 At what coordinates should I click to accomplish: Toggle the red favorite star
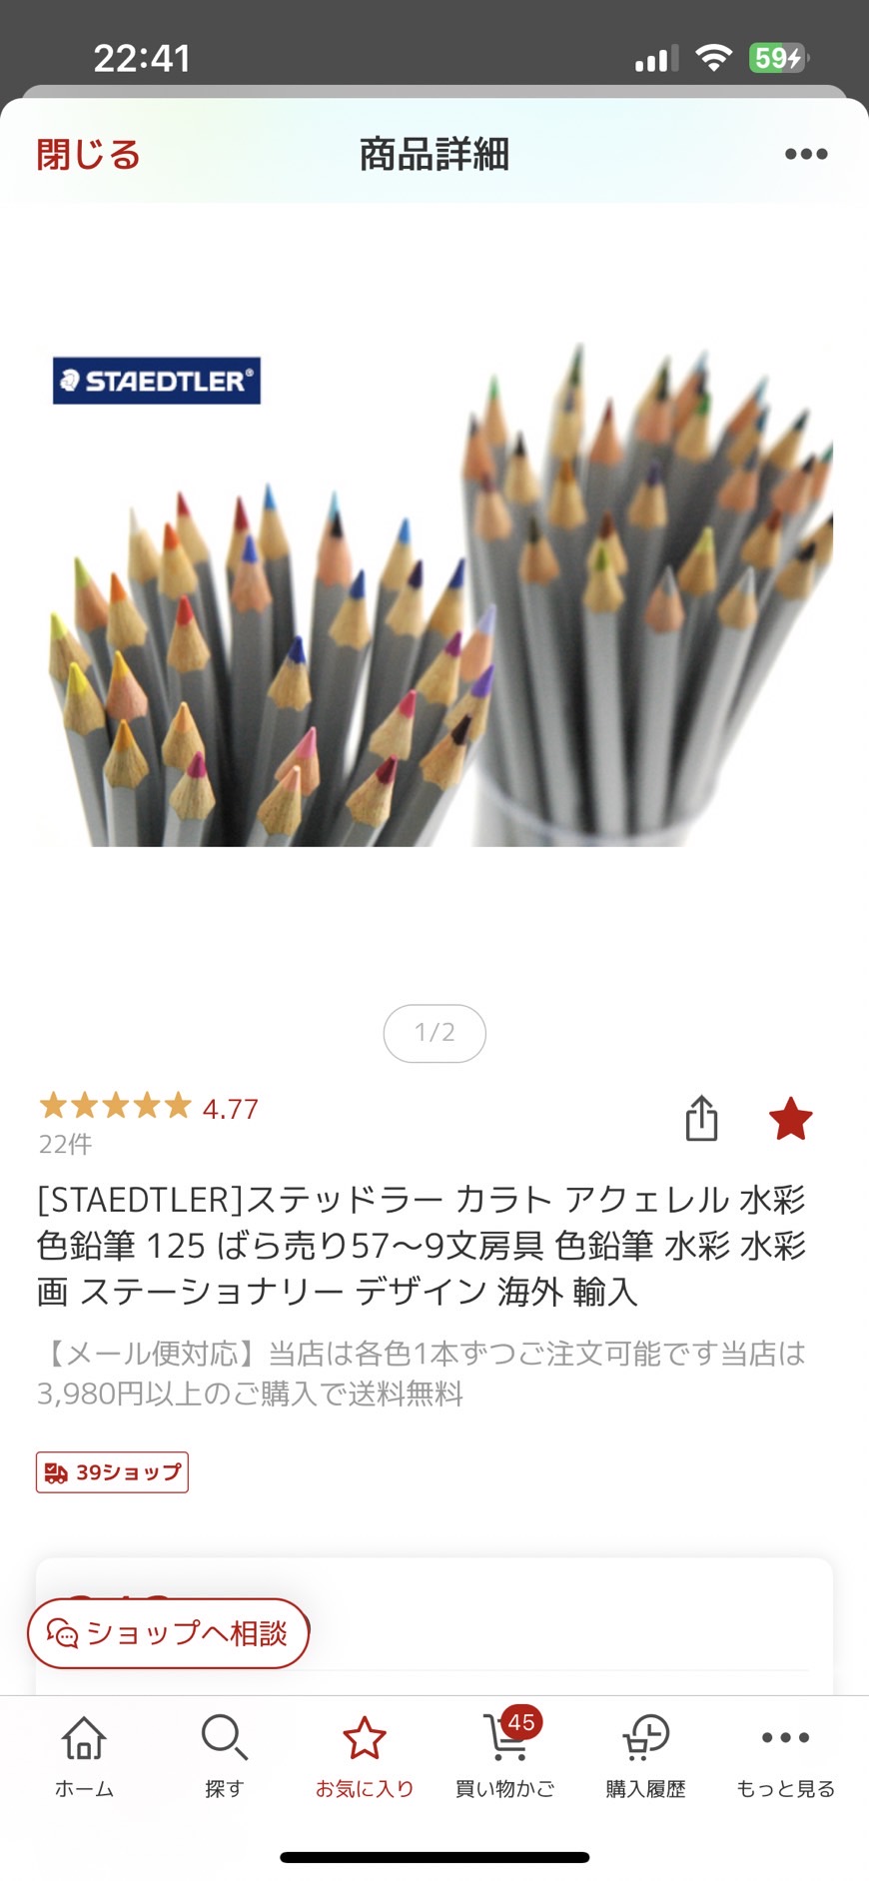tap(790, 1118)
